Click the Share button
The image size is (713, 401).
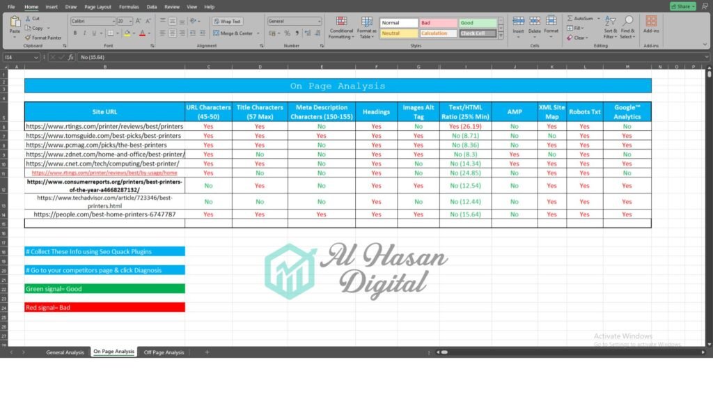pyautogui.click(x=682, y=6)
